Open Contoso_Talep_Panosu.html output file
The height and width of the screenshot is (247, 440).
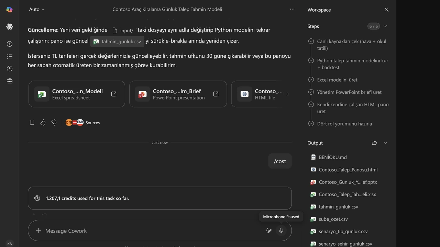pos(344,169)
